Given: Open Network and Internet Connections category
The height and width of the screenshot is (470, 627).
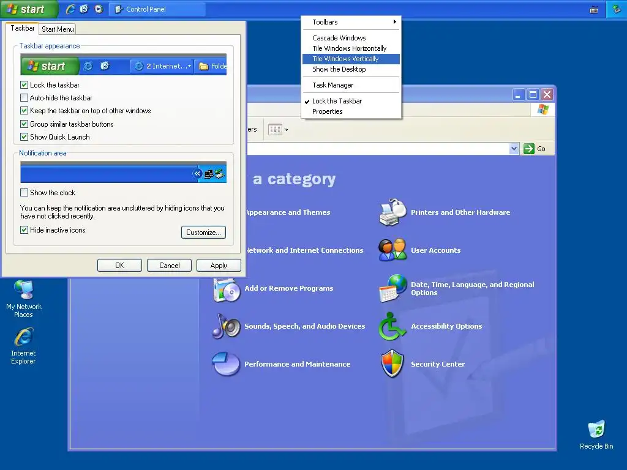Looking at the screenshot, I should [305, 250].
